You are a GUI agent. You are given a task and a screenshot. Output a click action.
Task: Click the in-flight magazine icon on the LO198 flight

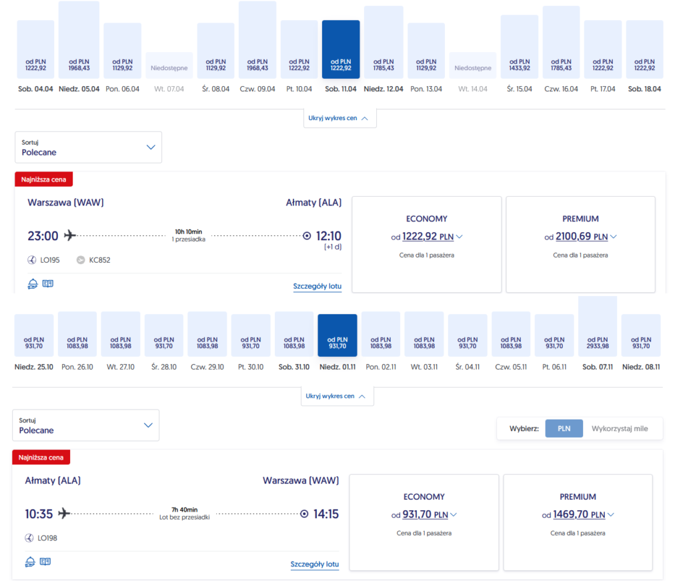click(45, 562)
